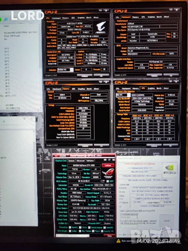Screen dimensions: 188x251
Task: Click Submit button in benchmark window
Action: pos(167,221)
